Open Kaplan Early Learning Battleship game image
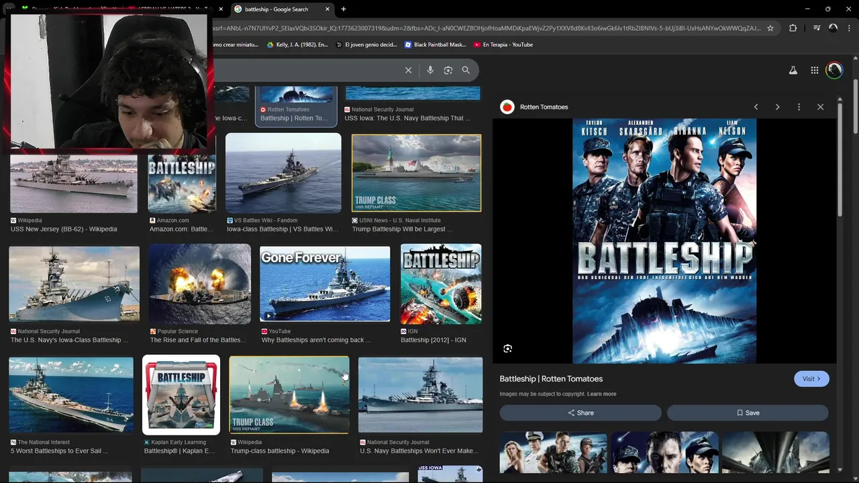The image size is (859, 483). pos(181,395)
